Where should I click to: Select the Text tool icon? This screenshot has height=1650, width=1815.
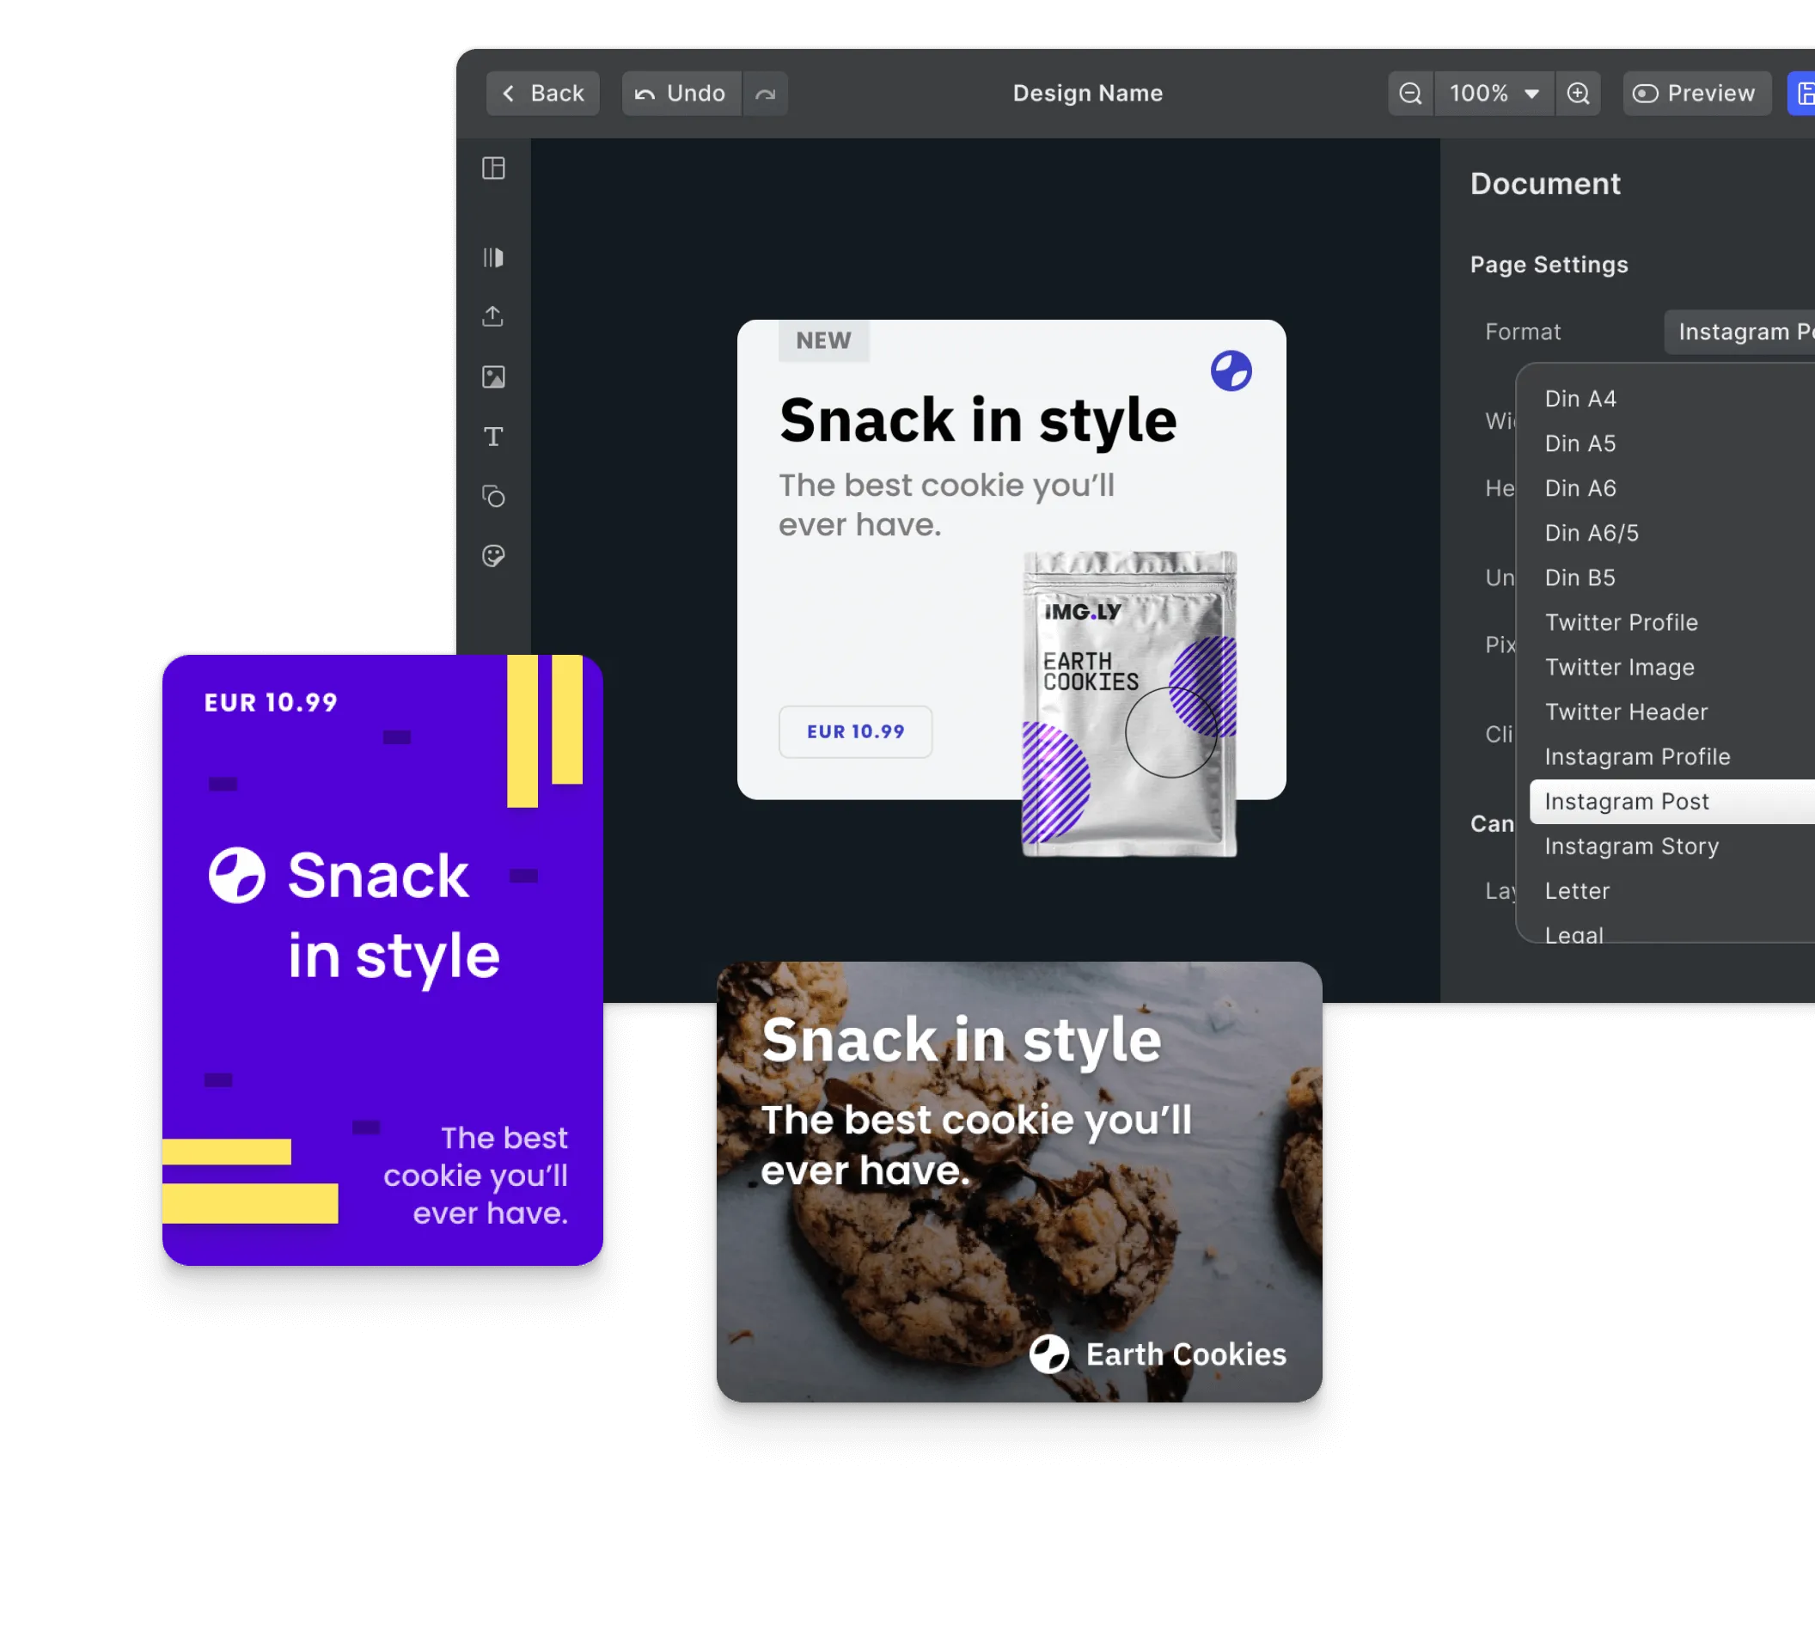point(493,437)
